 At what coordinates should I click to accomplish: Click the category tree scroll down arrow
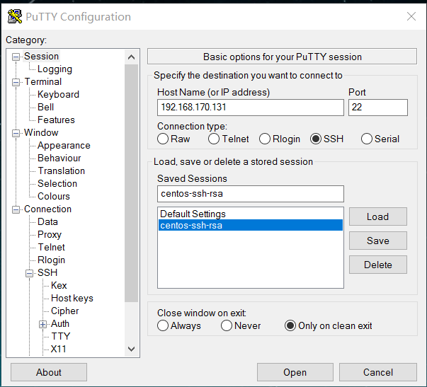point(131,349)
